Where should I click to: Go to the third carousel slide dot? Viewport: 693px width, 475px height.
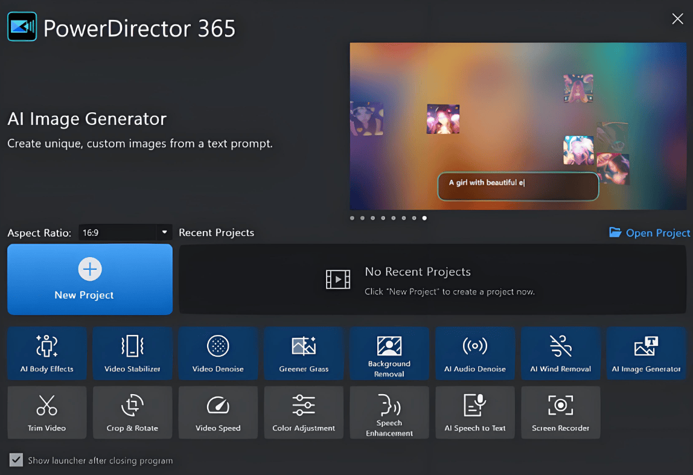(x=372, y=218)
